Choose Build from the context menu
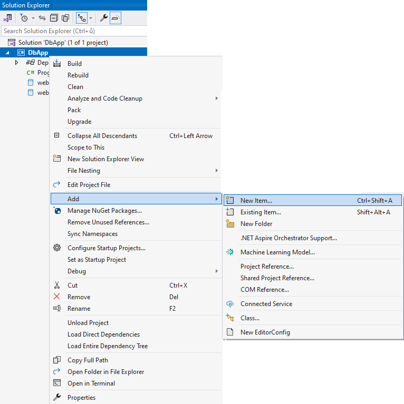 136,64
